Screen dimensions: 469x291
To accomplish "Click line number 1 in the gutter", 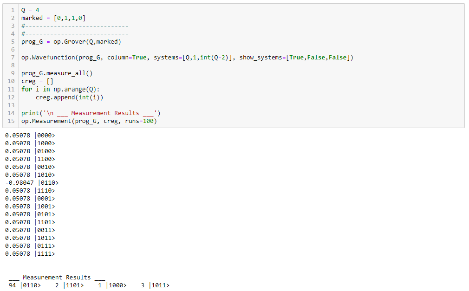I will (12, 10).
